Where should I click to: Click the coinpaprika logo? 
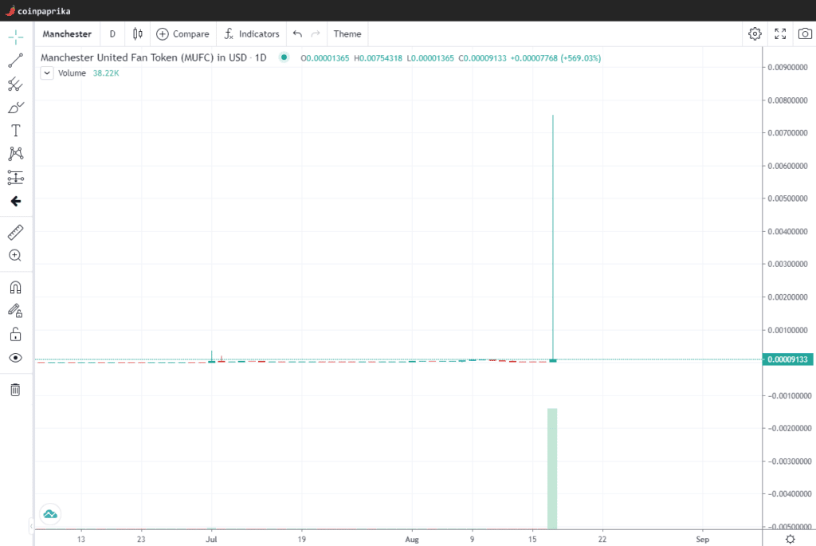[38, 11]
